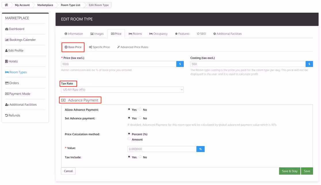Select Yes for Tax Include
The image size is (321, 185).
coord(129,157)
